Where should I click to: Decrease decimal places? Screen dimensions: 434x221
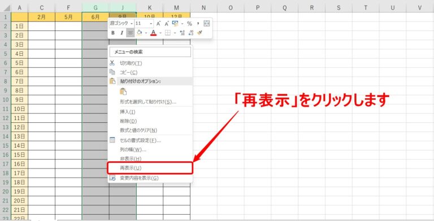click(191, 33)
